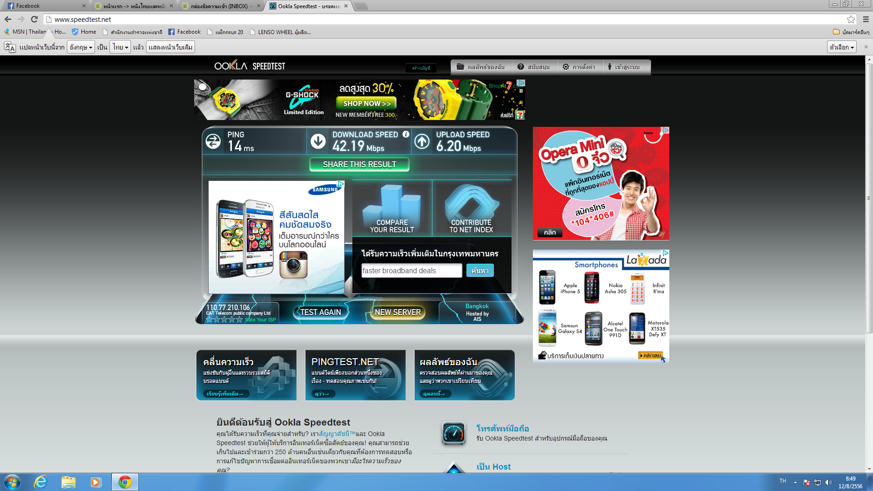Expand the source language dropdown
The width and height of the screenshot is (873, 491).
pyautogui.click(x=80, y=47)
